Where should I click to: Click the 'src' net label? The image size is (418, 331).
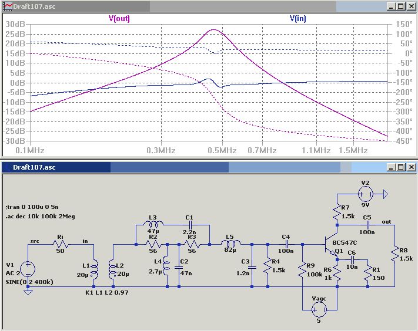[x=35, y=241]
